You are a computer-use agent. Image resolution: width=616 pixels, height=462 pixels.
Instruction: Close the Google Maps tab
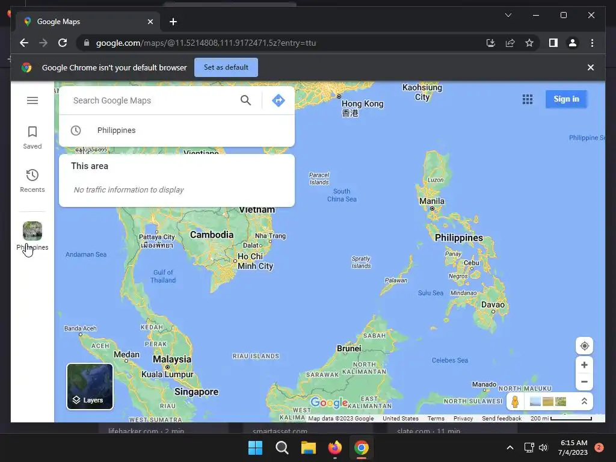tap(150, 22)
